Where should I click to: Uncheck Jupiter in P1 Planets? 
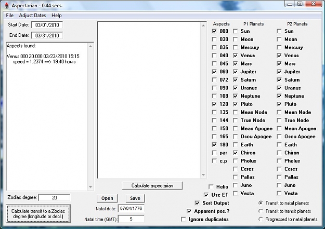coord(235,72)
